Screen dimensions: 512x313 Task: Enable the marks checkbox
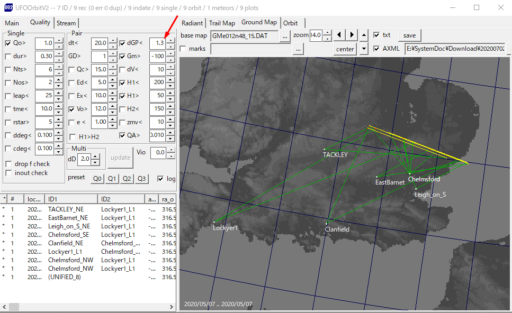[183, 49]
